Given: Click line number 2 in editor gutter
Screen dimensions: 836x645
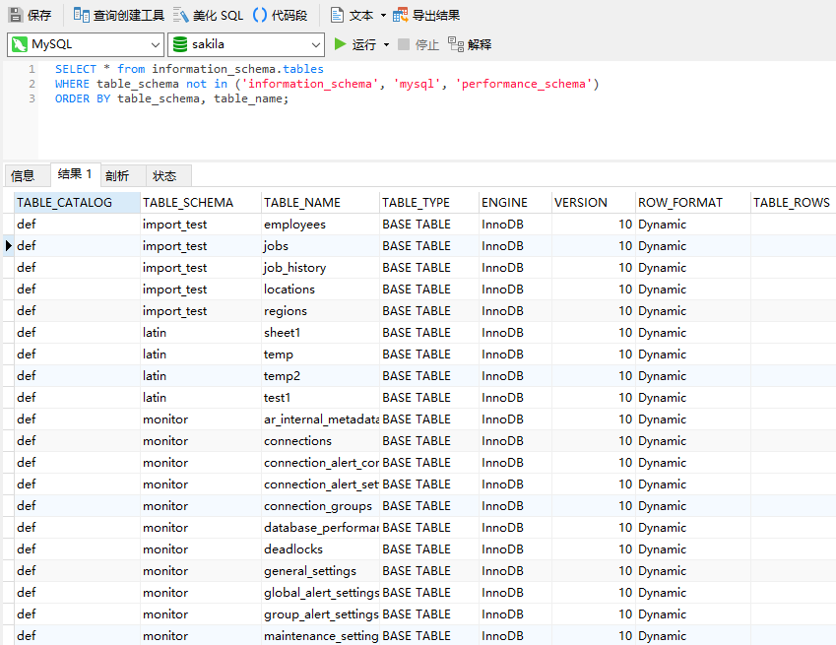Looking at the screenshot, I should click(32, 84).
